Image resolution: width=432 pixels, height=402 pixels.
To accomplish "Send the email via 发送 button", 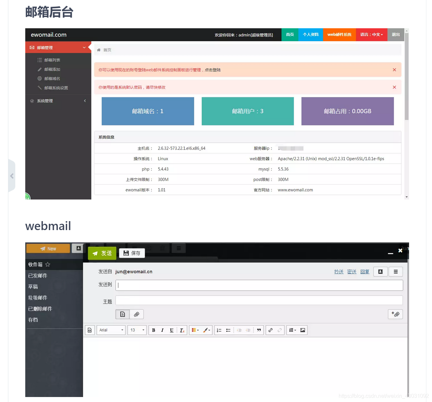I will tap(102, 253).
